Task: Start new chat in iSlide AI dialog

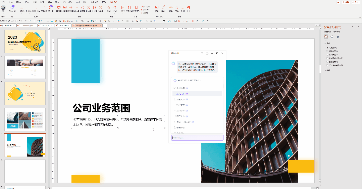Action: pyautogui.click(x=202, y=53)
